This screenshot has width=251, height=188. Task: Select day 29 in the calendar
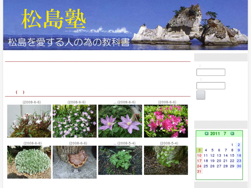click(x=232, y=166)
